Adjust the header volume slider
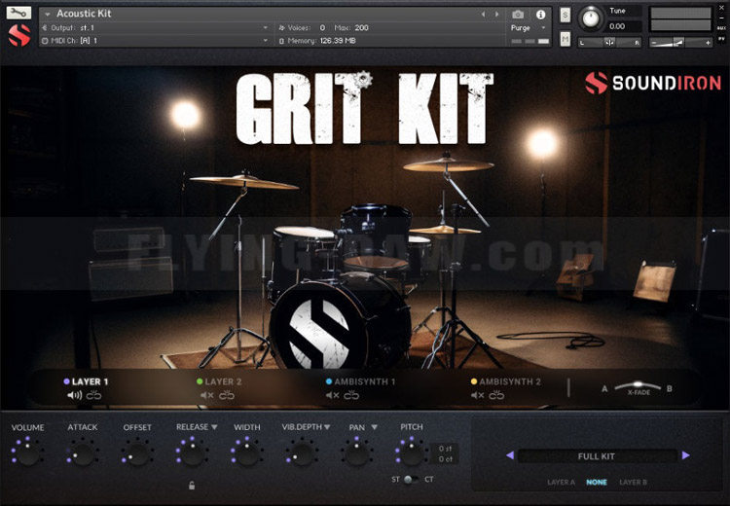Image resolution: width=730 pixels, height=506 pixels. (x=680, y=43)
